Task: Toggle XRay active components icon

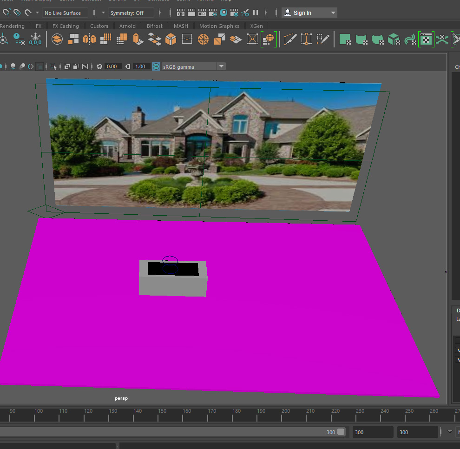Action: point(76,66)
